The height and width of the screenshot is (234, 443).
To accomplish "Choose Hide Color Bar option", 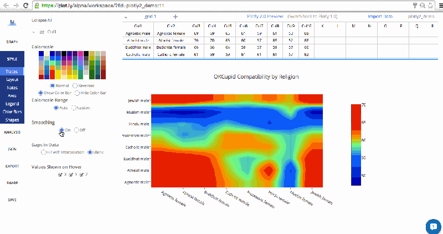I will (x=77, y=93).
